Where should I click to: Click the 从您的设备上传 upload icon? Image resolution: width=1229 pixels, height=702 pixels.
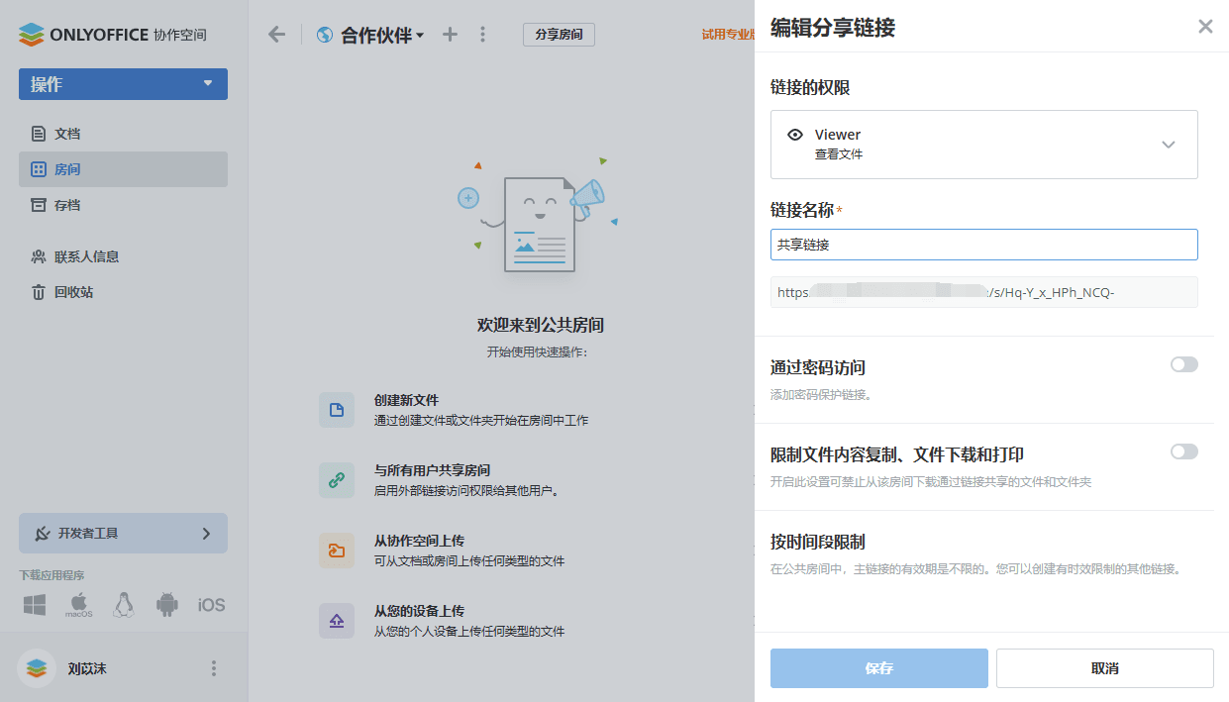coord(337,621)
